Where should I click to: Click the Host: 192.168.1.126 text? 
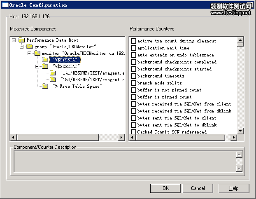pyautogui.click(x=29, y=16)
